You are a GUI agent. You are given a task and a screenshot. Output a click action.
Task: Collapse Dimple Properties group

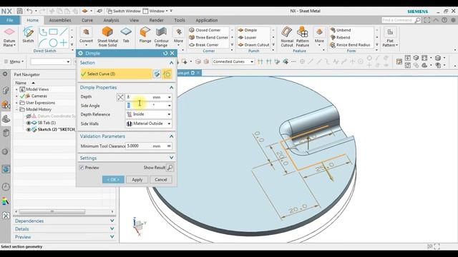[x=171, y=87]
